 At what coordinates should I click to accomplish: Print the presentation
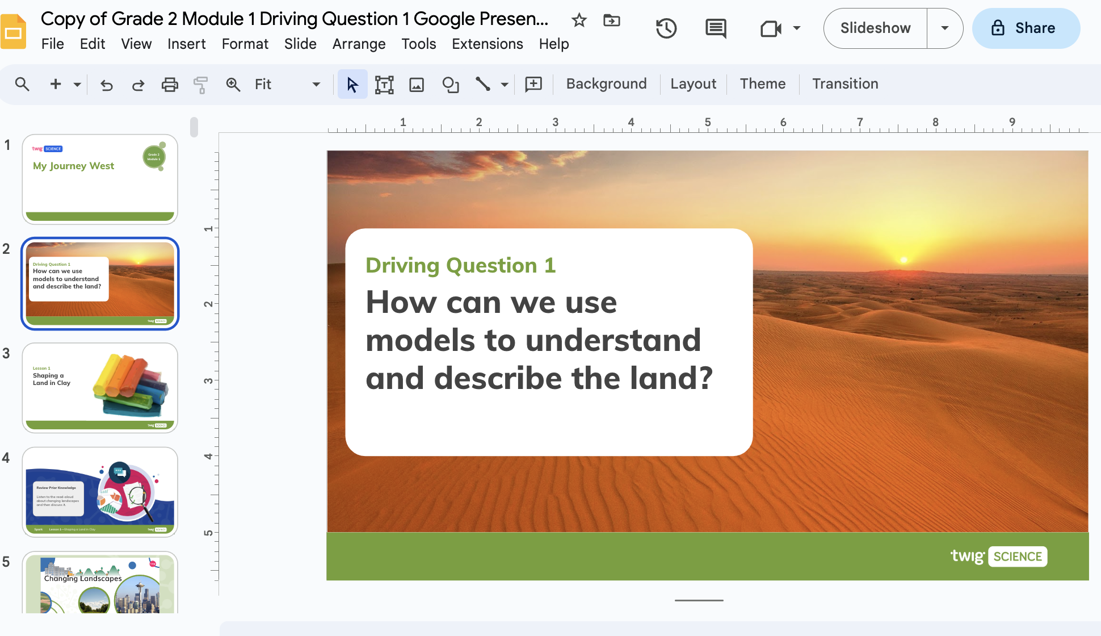(170, 85)
